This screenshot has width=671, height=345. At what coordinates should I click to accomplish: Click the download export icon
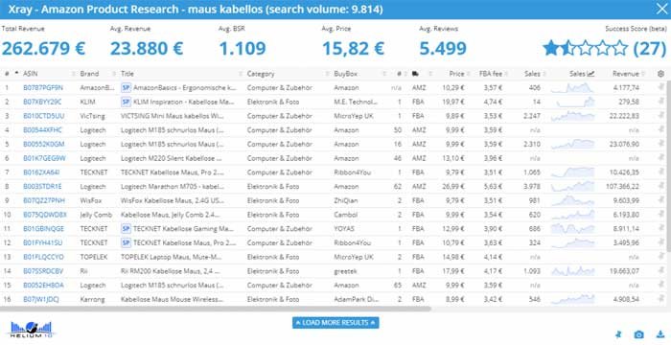659,334
